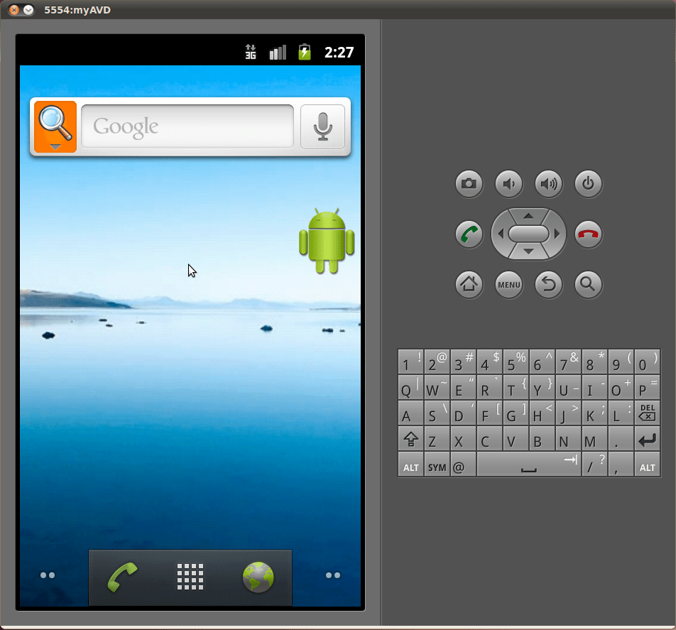Viewport: 676px width, 630px height.
Task: Click the 0 key on emulator keyboard
Action: pos(647,362)
